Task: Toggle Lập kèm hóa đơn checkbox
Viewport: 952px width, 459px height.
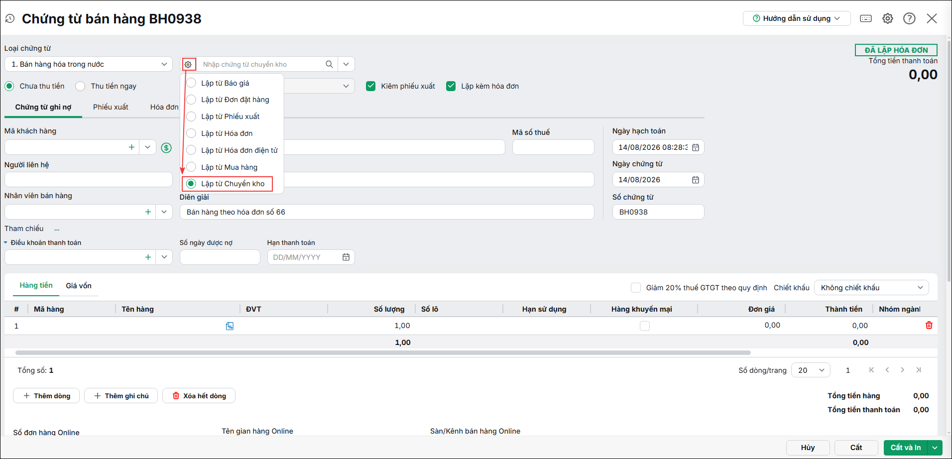Action: click(451, 86)
